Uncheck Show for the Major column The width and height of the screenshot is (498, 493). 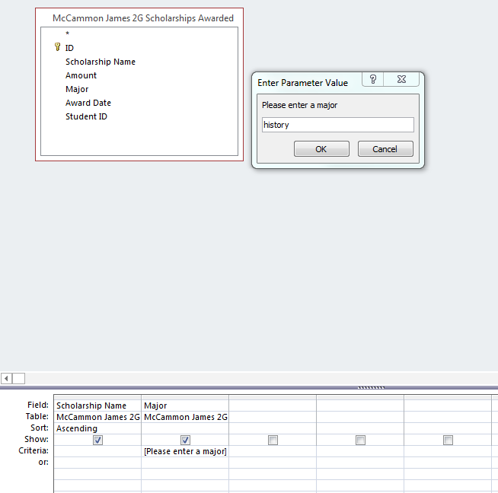(x=185, y=440)
